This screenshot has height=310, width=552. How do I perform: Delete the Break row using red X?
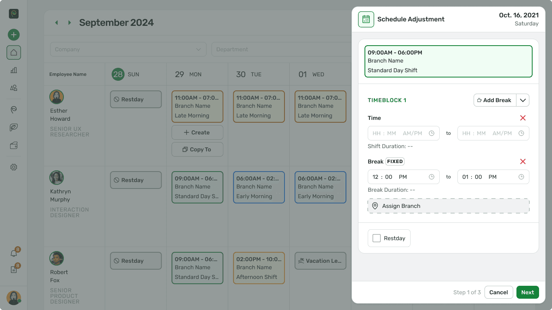click(523, 161)
